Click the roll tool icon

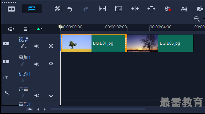135,9
